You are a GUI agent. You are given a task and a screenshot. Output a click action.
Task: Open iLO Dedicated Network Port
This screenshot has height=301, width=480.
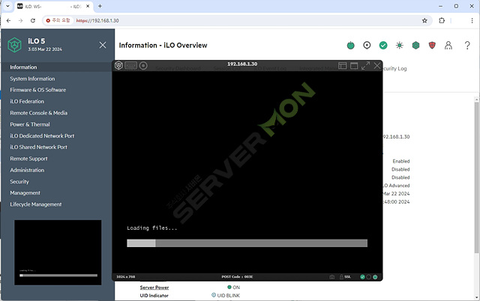click(x=42, y=136)
